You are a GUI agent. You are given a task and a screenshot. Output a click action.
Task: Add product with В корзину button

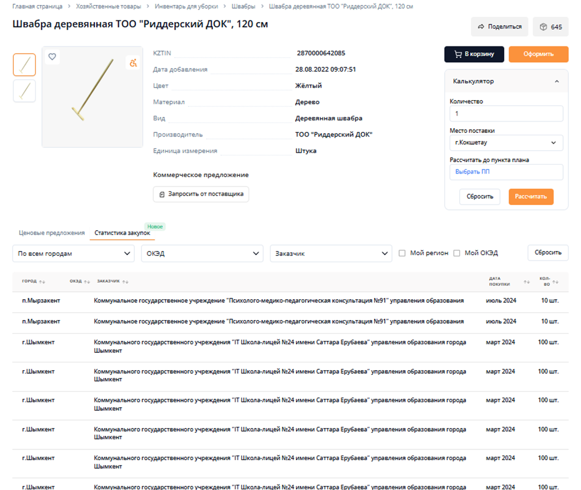(474, 54)
